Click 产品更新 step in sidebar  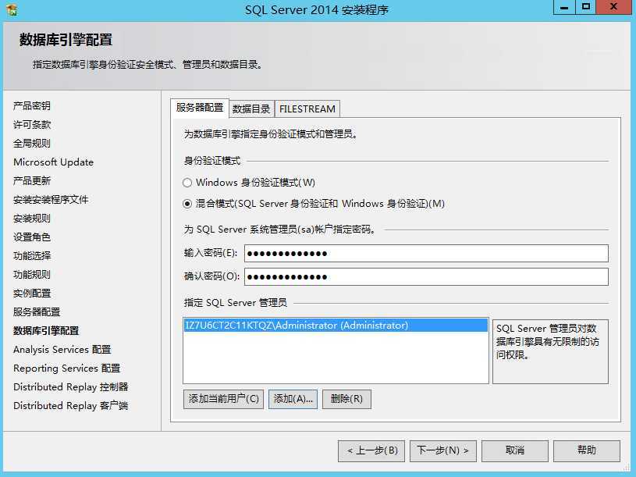[x=32, y=181]
